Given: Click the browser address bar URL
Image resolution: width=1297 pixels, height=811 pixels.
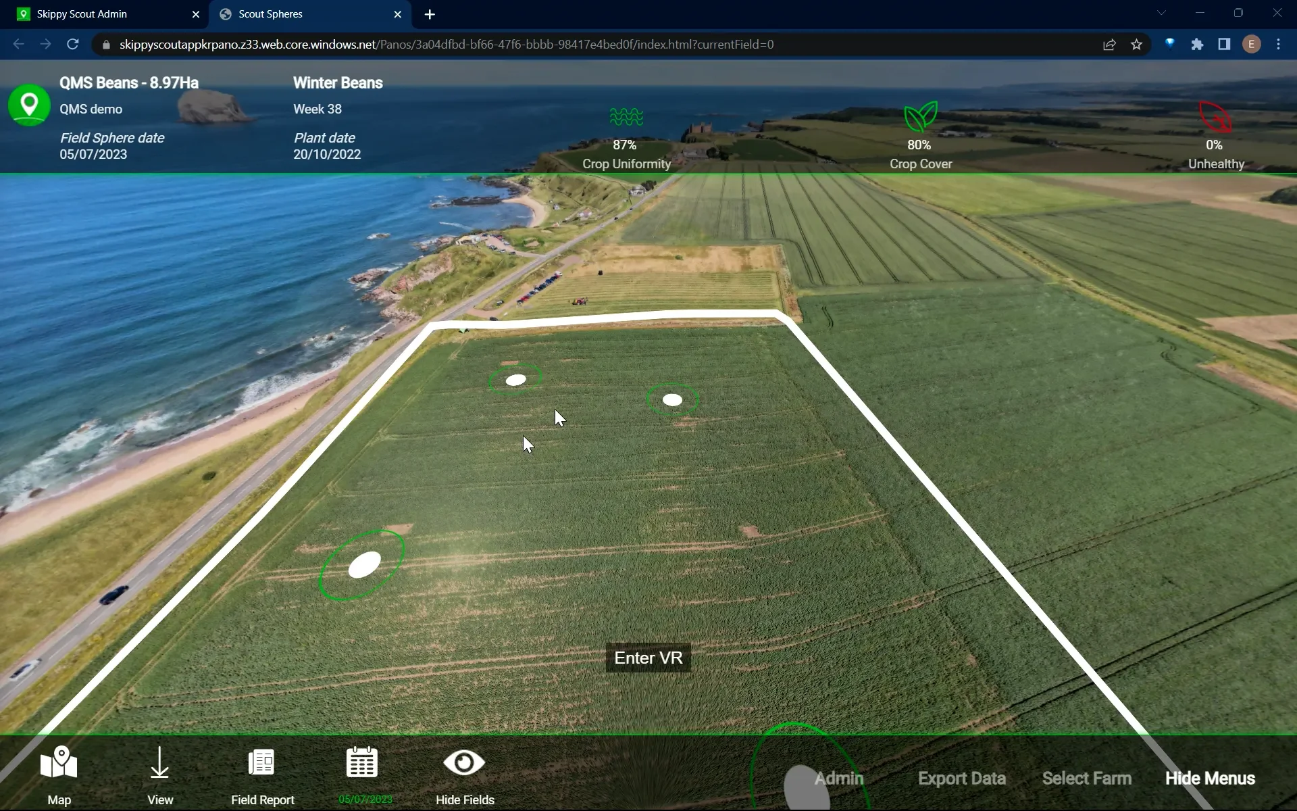Looking at the screenshot, I should [447, 45].
